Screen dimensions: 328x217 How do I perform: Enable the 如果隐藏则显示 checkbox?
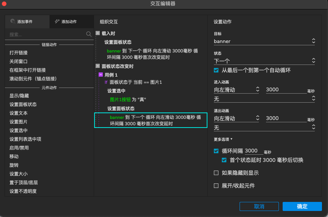(216, 173)
